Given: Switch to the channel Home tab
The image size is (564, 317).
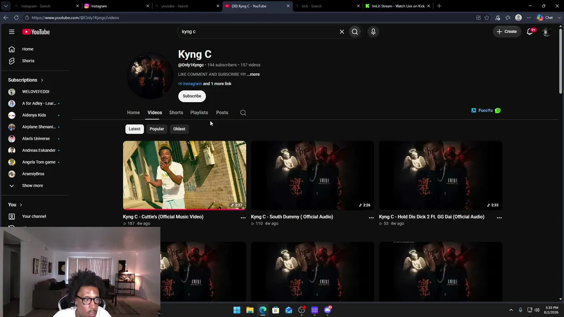Looking at the screenshot, I should click(x=134, y=113).
